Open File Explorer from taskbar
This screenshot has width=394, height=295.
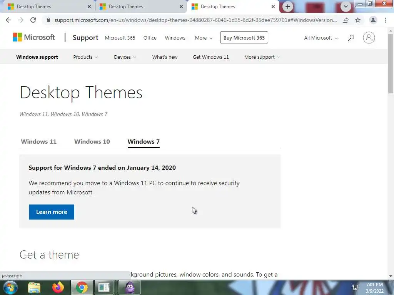click(x=34, y=287)
